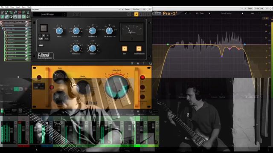Open the View menu
The height and width of the screenshot is (153, 273).
(x=12, y=7)
